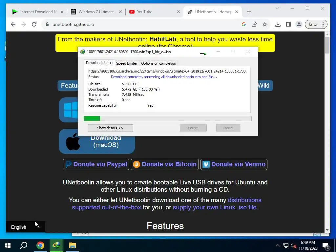Expand Show details in download dialog
This screenshot has width=336, height=252.
(x=110, y=128)
